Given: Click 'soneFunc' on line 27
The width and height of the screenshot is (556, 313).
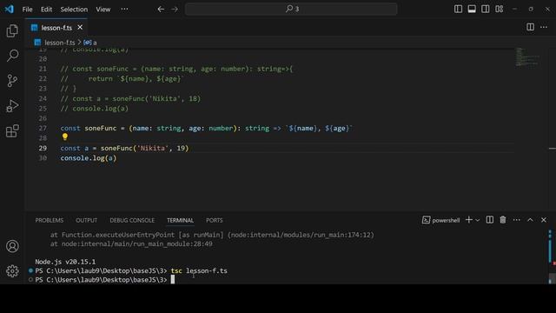Looking at the screenshot, I should point(101,128).
